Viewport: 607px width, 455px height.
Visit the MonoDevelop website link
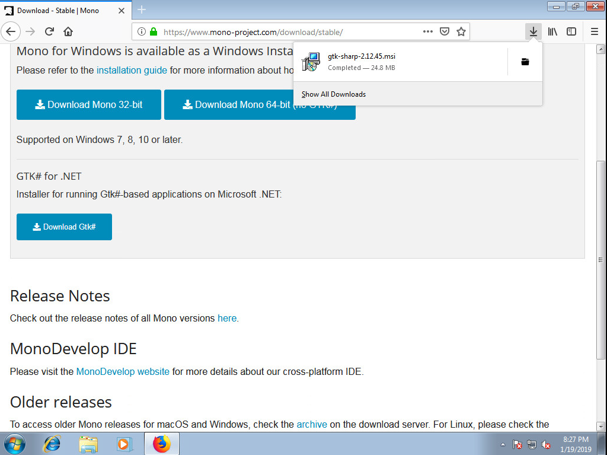[x=123, y=372]
